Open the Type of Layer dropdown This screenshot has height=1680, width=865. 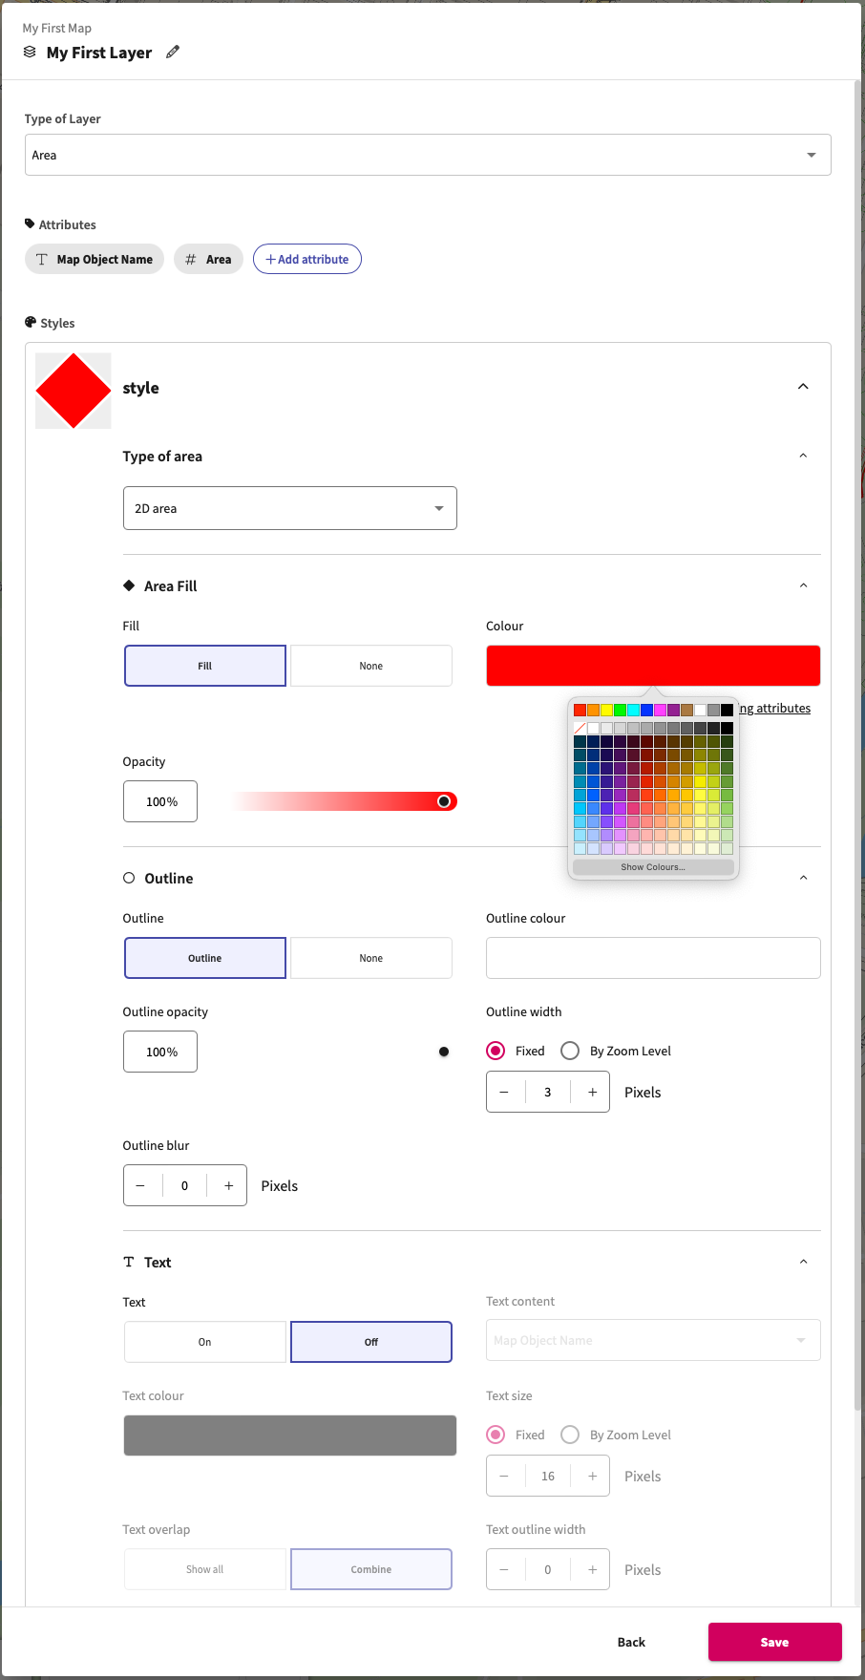click(x=428, y=155)
